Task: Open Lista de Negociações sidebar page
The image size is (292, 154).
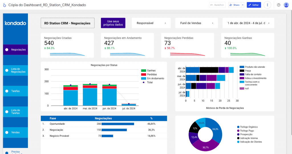Action: coord(18,70)
